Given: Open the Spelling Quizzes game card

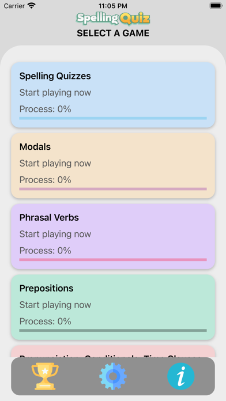Looking at the screenshot, I should [113, 95].
